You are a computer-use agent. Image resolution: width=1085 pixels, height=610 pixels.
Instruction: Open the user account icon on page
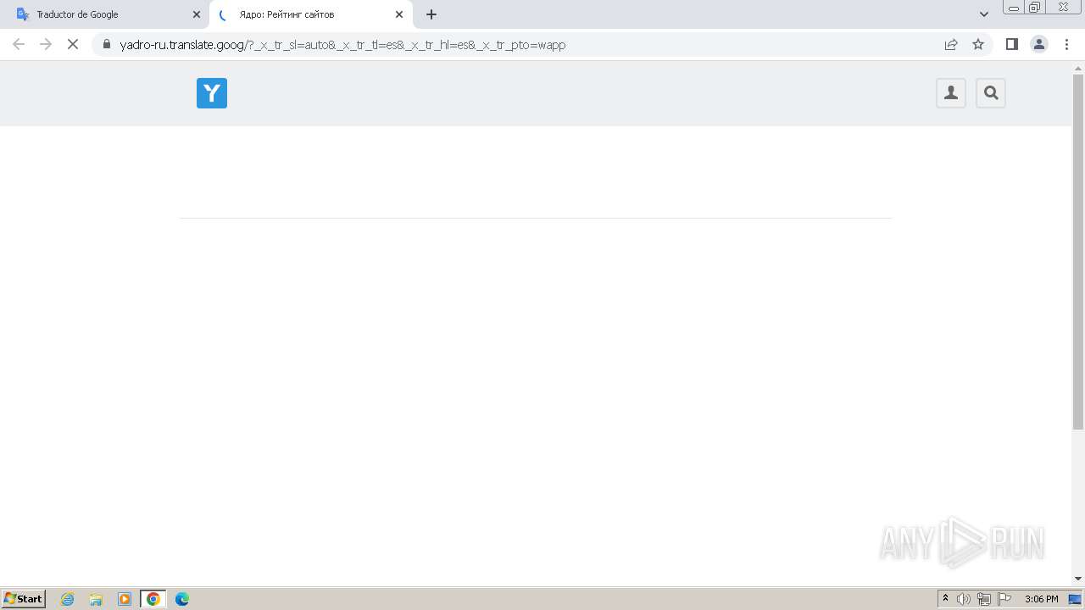pyautogui.click(x=951, y=93)
